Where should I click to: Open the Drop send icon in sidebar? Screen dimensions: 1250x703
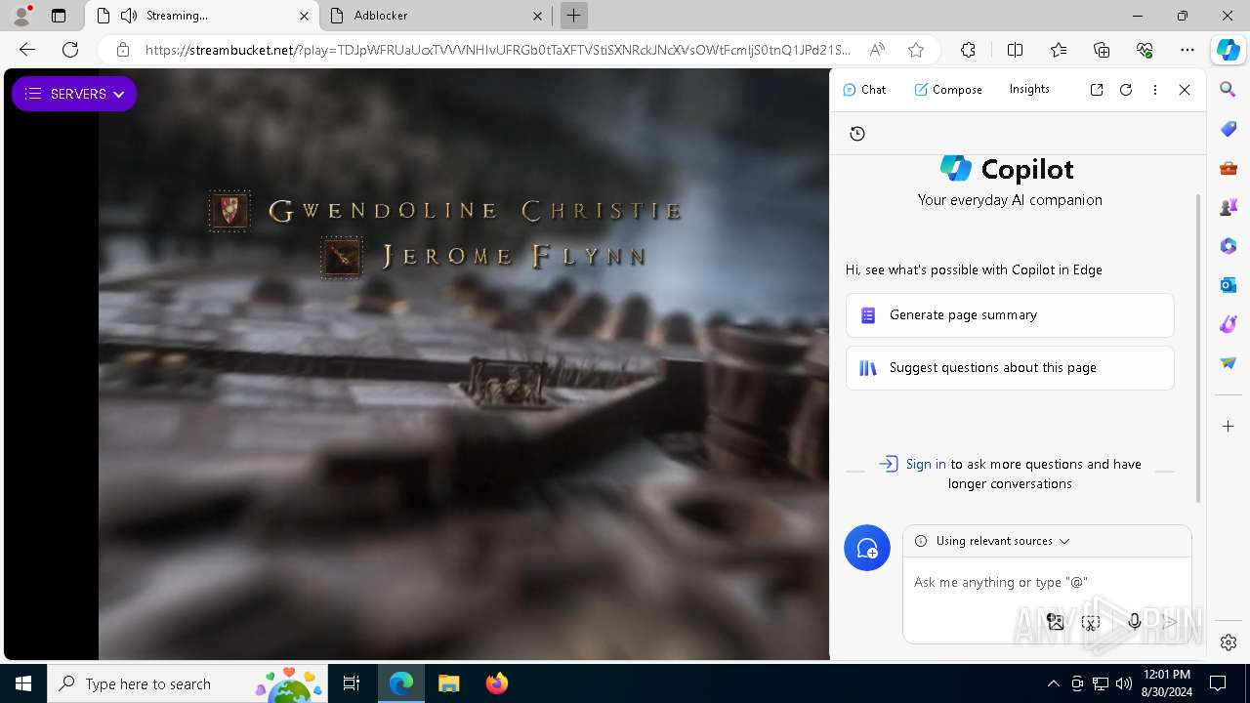[x=1229, y=363]
